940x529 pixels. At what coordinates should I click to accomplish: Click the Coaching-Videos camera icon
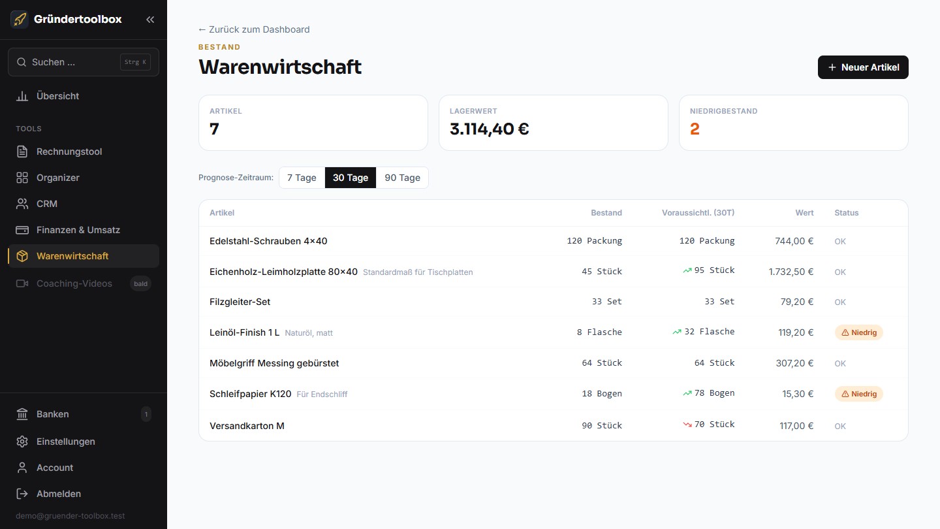click(x=22, y=283)
